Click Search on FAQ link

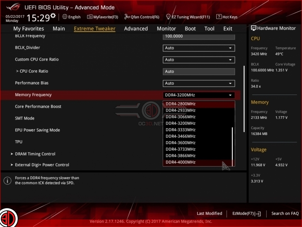coord(285,213)
